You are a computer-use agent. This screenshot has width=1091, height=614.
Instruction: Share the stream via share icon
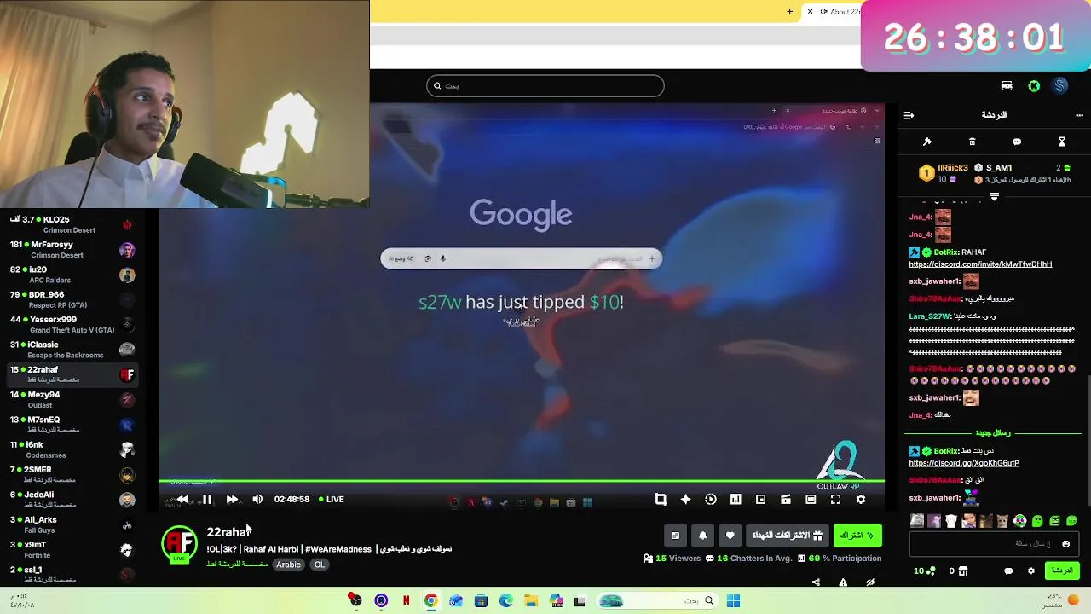click(816, 582)
